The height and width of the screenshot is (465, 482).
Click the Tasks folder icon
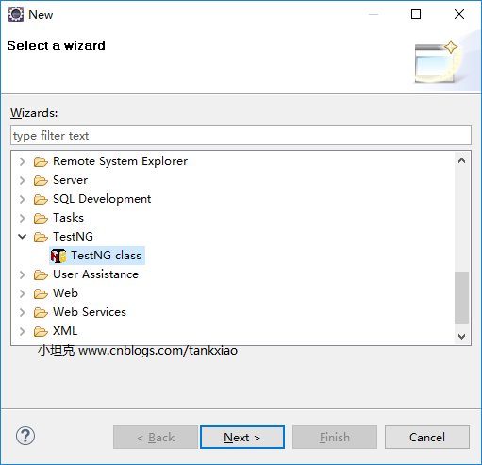coord(41,218)
